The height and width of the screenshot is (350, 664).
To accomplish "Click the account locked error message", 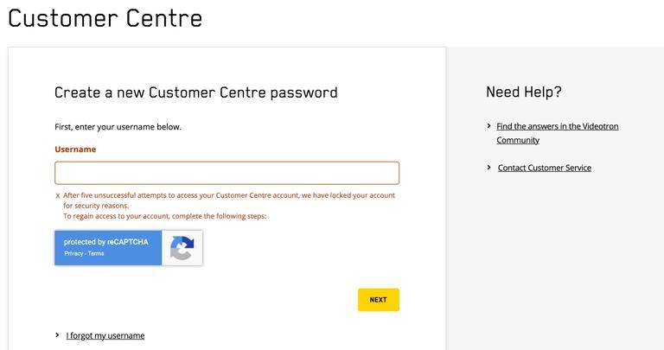I will coord(228,195).
